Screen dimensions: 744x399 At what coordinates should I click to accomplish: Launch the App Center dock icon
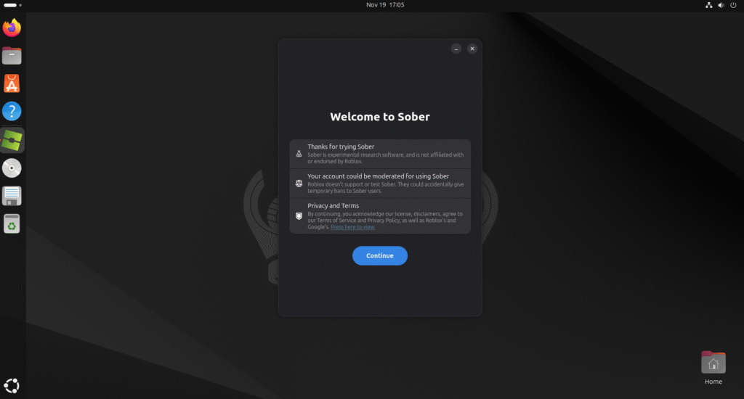12,83
